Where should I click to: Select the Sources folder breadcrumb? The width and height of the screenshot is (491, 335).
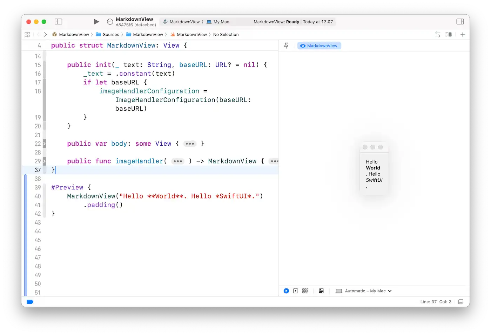coord(111,35)
